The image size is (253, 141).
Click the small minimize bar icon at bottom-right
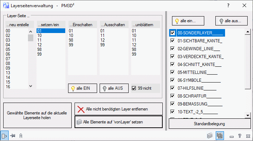pyautogui.click(x=232, y=137)
